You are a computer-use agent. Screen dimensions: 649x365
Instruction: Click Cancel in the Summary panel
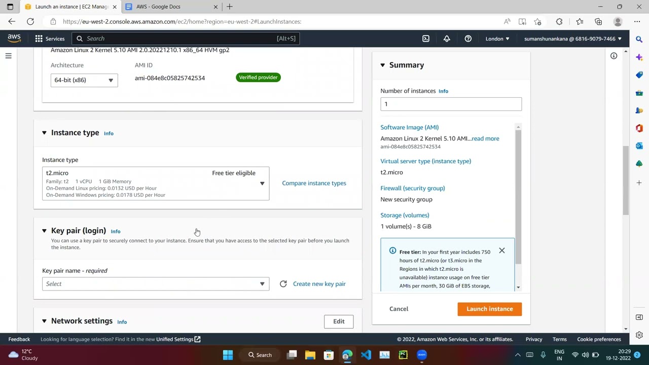coord(399,309)
